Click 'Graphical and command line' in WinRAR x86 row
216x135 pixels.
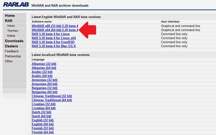180,26
